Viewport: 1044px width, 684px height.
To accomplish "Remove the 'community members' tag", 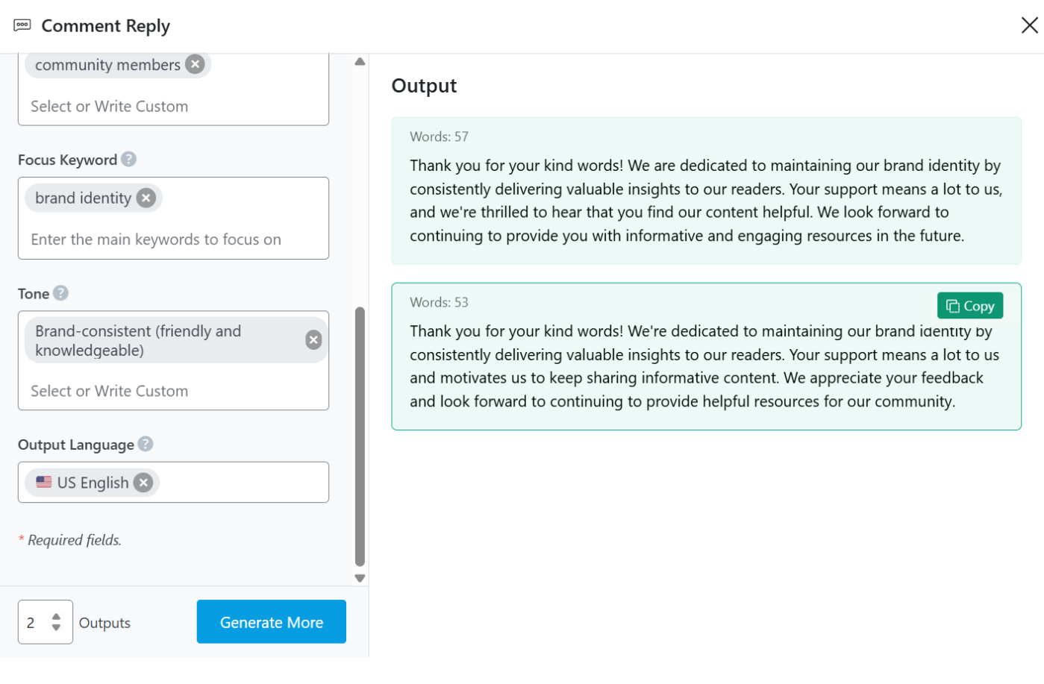I will coord(195,65).
